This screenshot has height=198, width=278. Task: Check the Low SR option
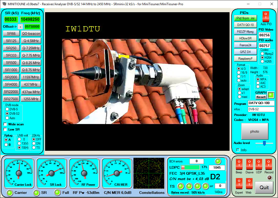pos(5,129)
